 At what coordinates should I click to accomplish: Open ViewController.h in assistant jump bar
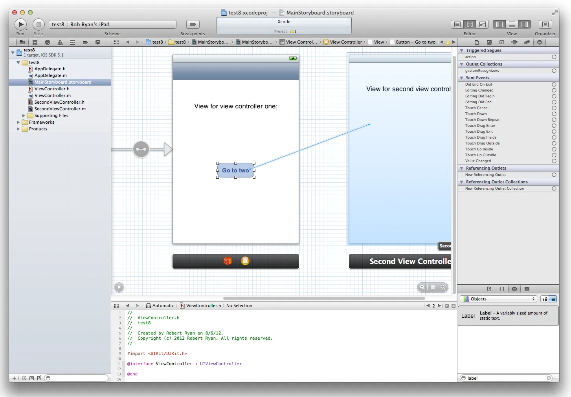[200, 306]
